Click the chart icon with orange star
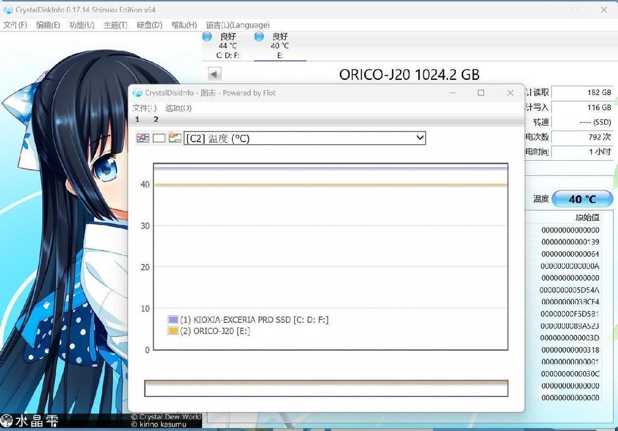Screen dimensions: 618x431 [x=175, y=138]
